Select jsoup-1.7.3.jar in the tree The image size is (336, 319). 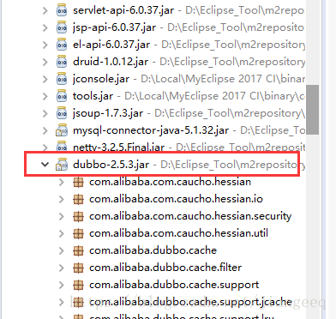[x=108, y=113]
